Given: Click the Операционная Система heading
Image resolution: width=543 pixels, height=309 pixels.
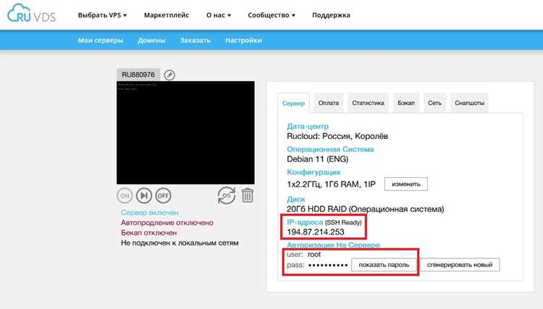Looking at the screenshot, I should [x=330, y=149].
